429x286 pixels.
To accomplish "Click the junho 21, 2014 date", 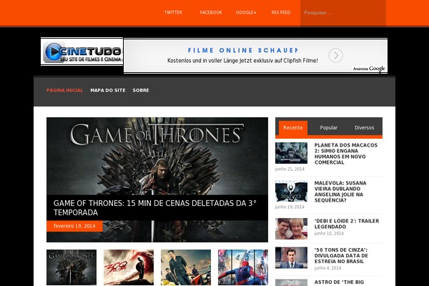I will tap(290, 169).
